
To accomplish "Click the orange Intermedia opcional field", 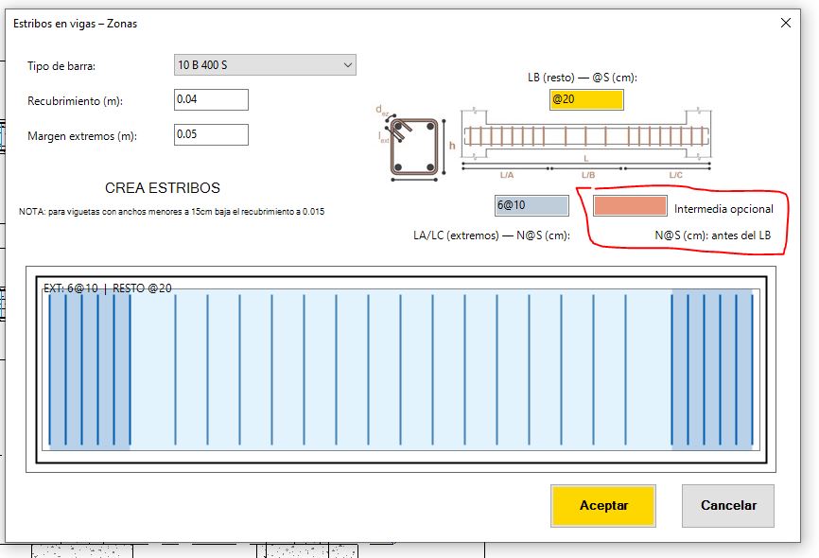I will [630, 206].
